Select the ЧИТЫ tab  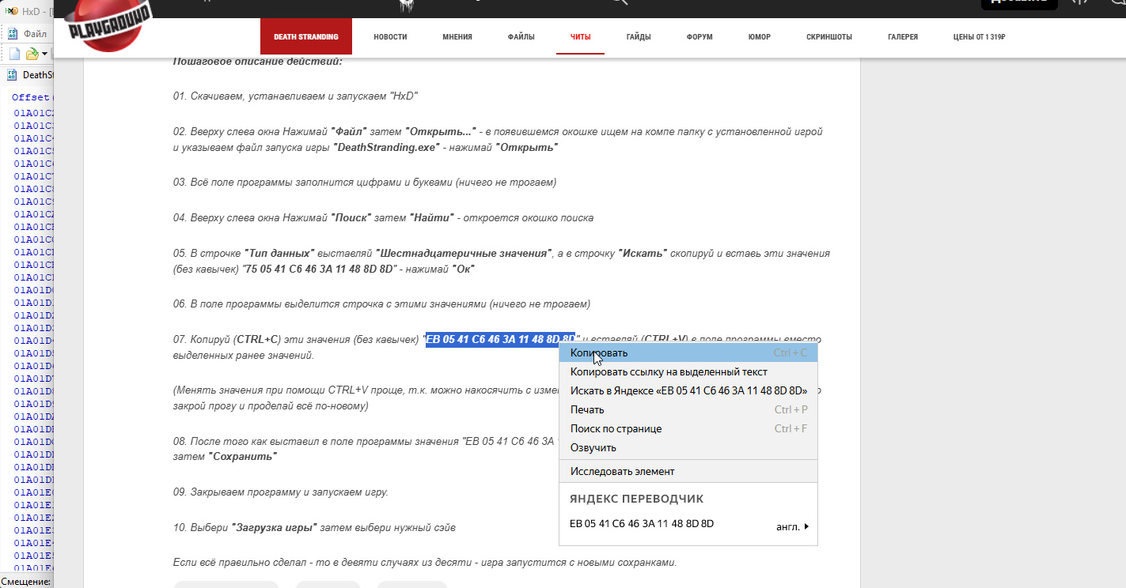[x=581, y=37]
